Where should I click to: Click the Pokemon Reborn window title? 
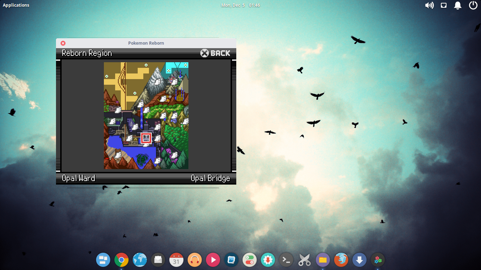[x=146, y=43]
